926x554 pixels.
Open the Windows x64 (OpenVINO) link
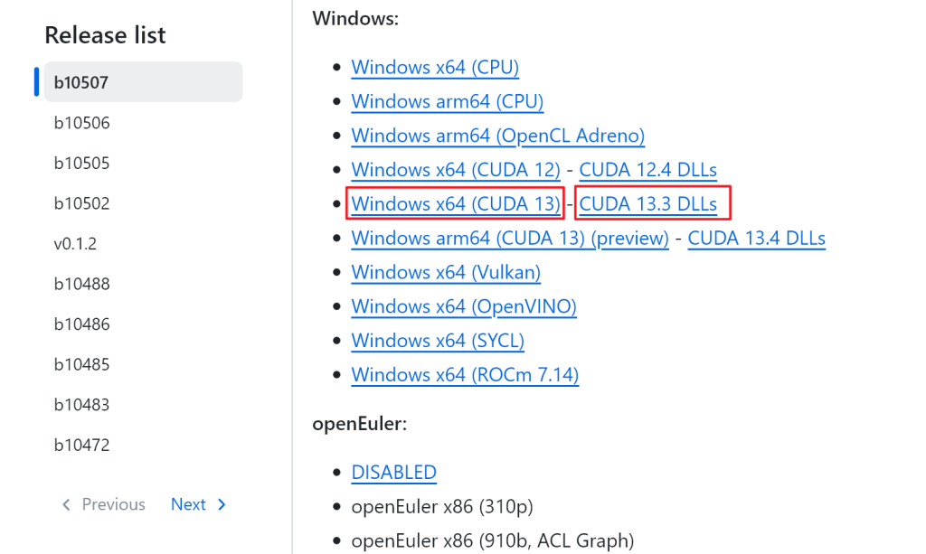point(464,306)
